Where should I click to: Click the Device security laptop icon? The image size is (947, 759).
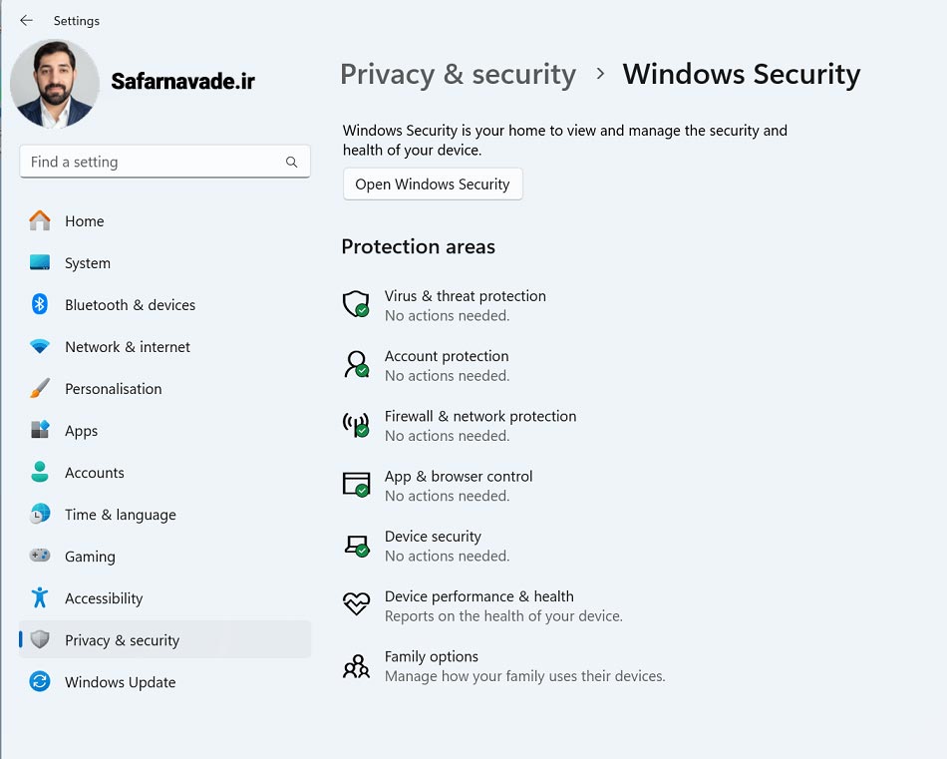(x=356, y=546)
